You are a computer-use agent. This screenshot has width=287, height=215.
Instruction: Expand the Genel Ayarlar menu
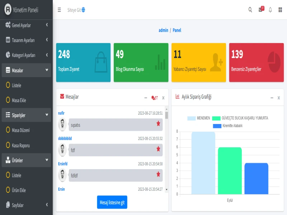pyautogui.click(x=26, y=25)
